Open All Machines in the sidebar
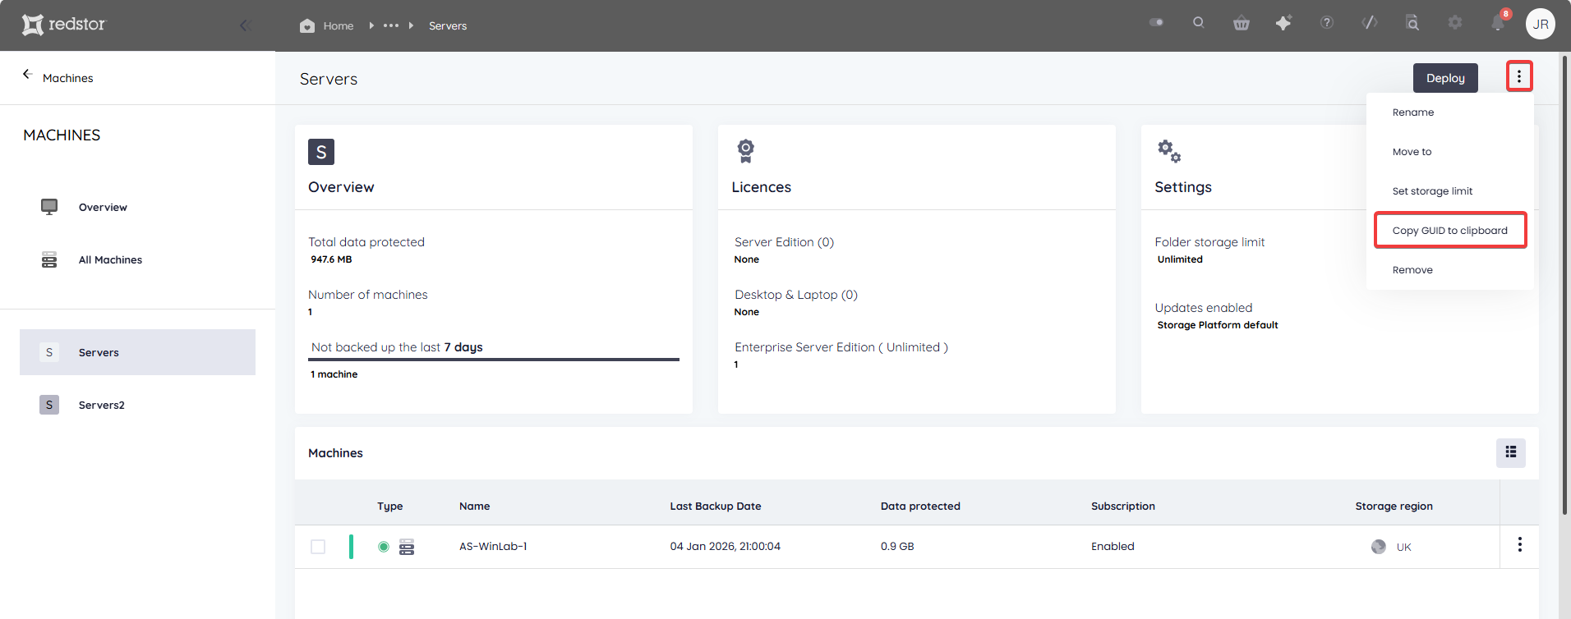 [x=110, y=259]
